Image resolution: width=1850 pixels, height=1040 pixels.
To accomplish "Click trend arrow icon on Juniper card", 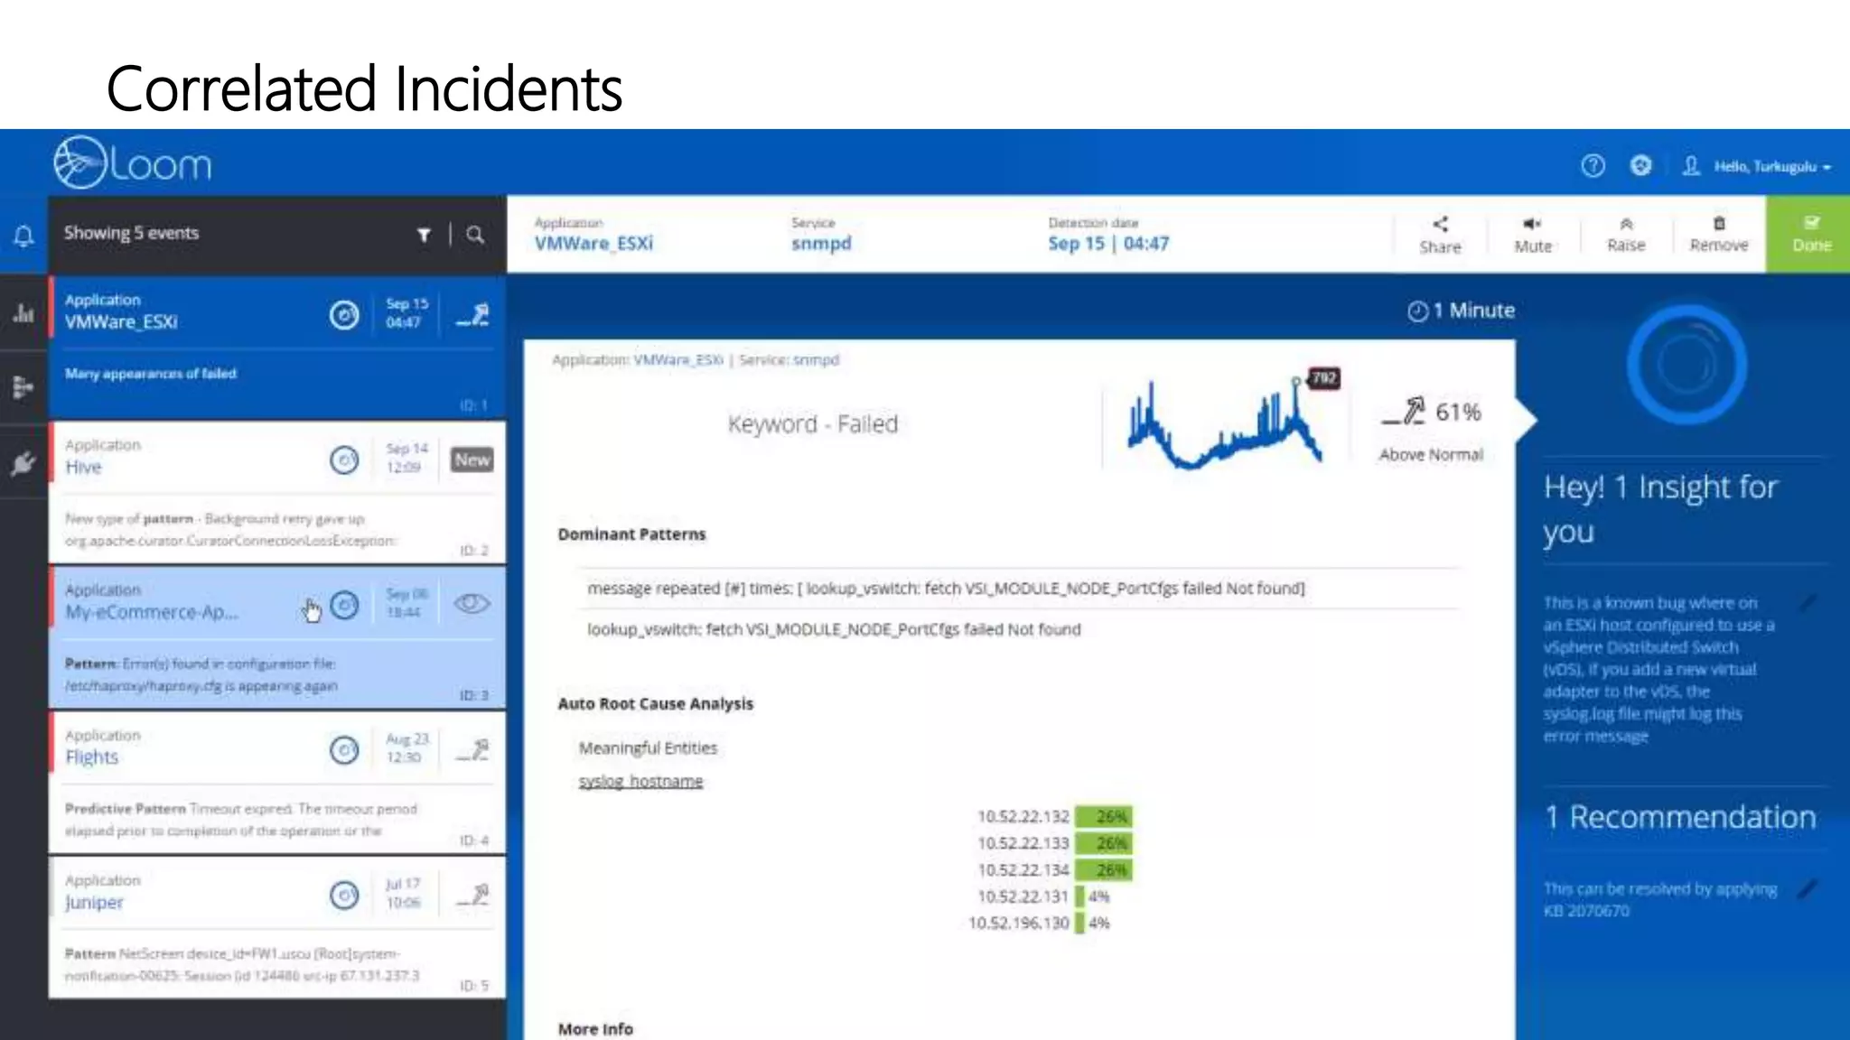I will (472, 896).
